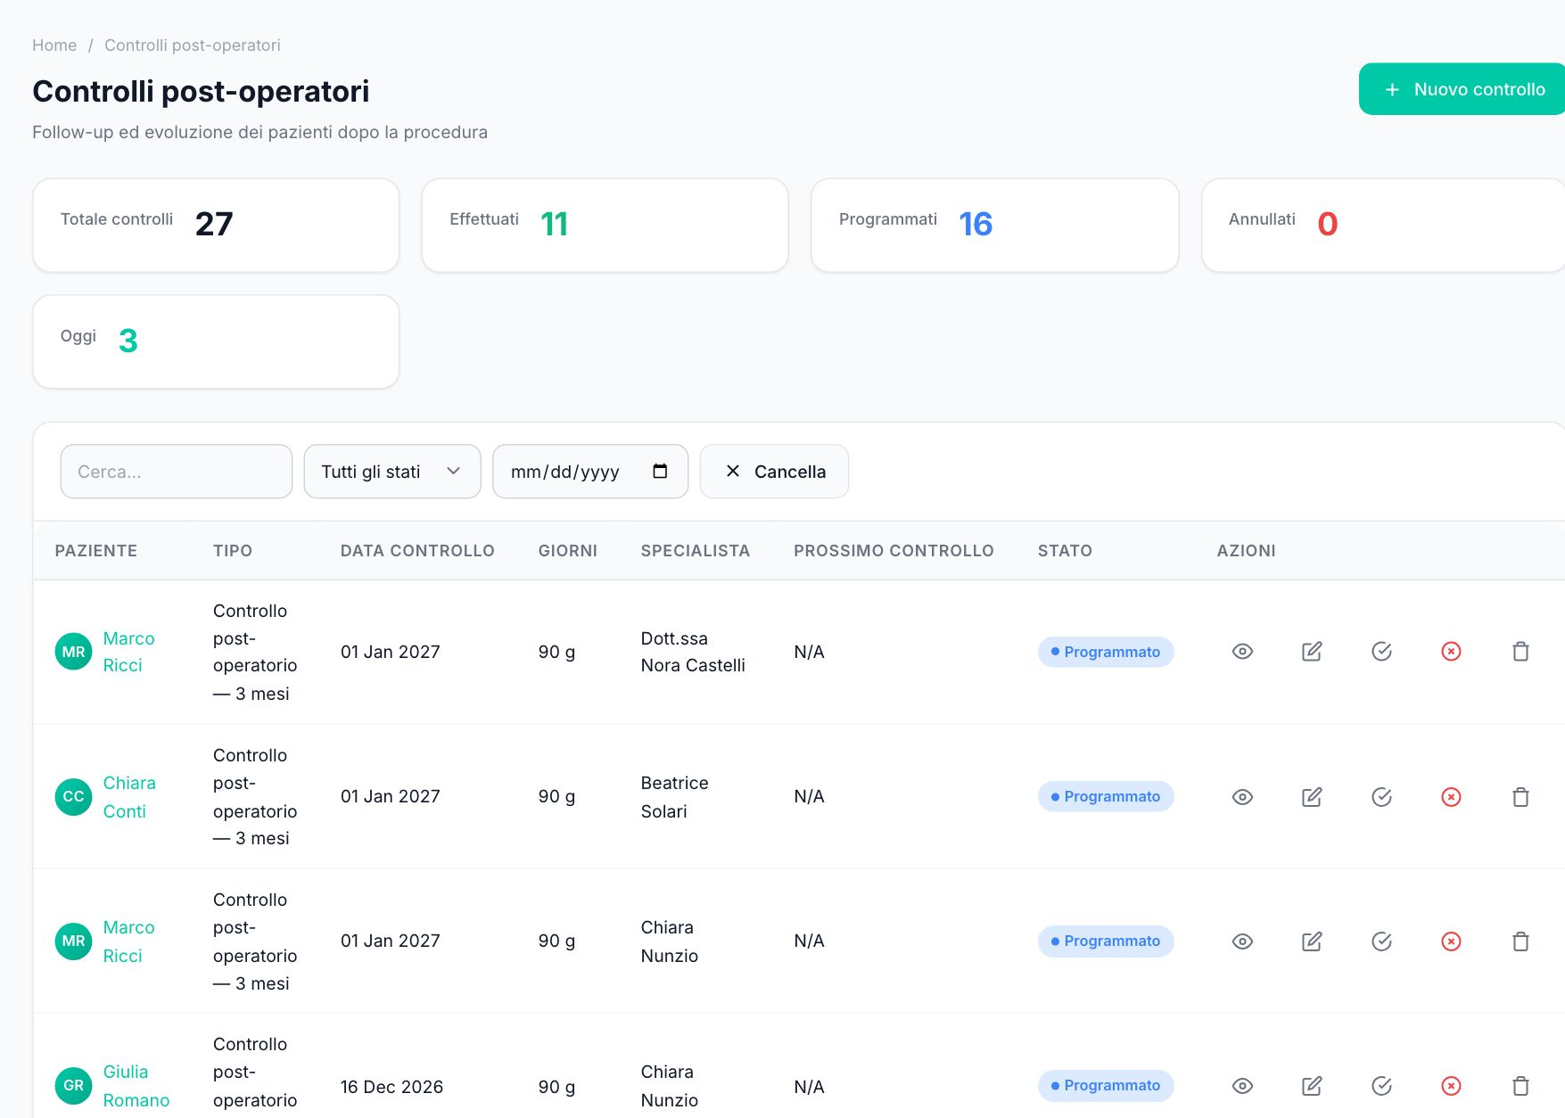1565x1118 pixels.
Task: Click CC avatar for Chiara Conti
Action: point(73,796)
